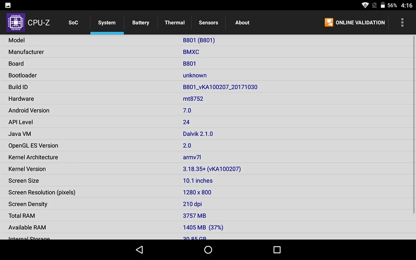Tap the Android home circle button
416x260 pixels.
click(x=208, y=250)
